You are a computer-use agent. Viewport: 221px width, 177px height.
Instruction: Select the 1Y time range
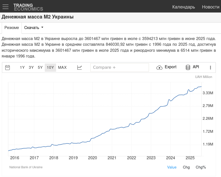22,67
